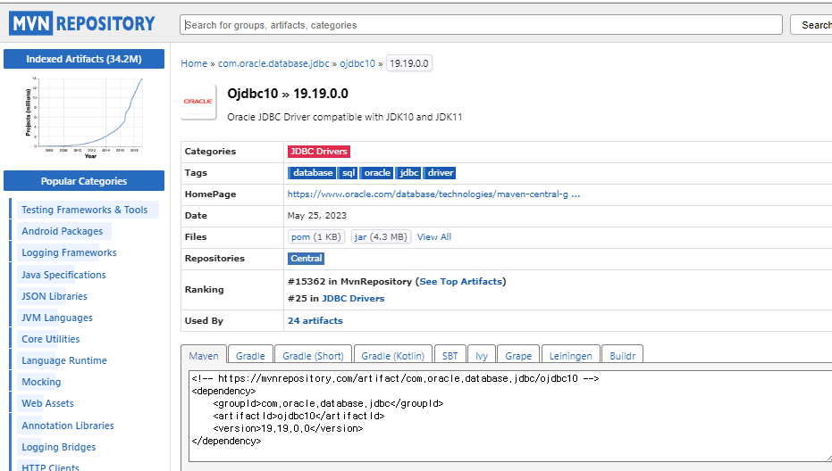832x471 pixels.
Task: Click the MVN Repository logo
Action: (81, 24)
